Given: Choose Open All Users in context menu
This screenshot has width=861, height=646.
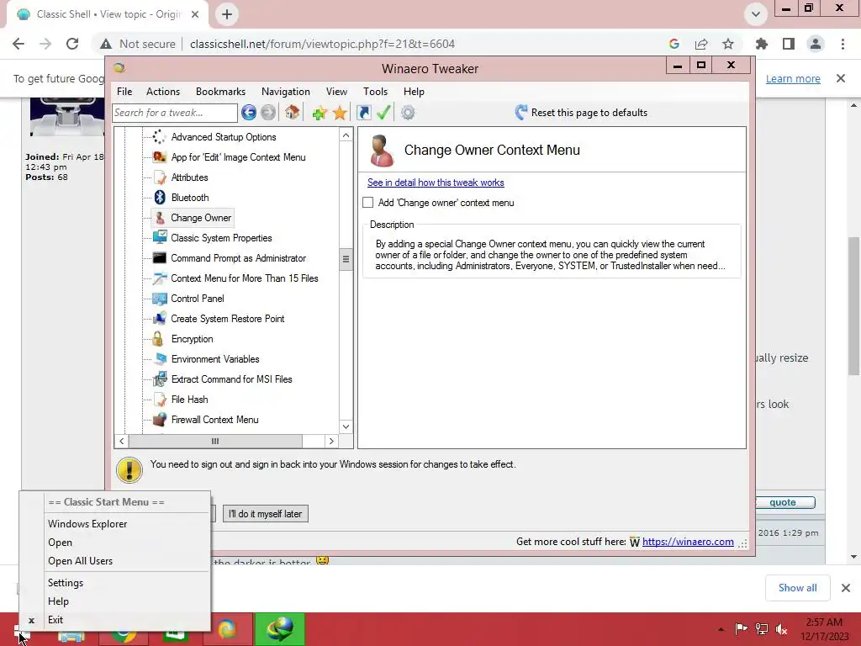Looking at the screenshot, I should [x=115, y=561].
